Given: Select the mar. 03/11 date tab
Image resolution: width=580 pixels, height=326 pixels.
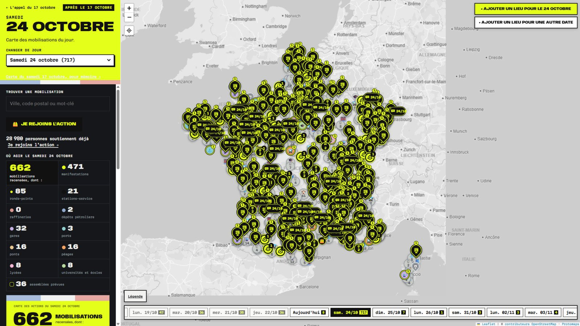Looking at the screenshot, I should coord(543,312).
